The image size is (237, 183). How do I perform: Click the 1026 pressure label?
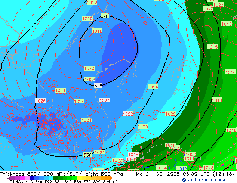(x=40, y=101)
